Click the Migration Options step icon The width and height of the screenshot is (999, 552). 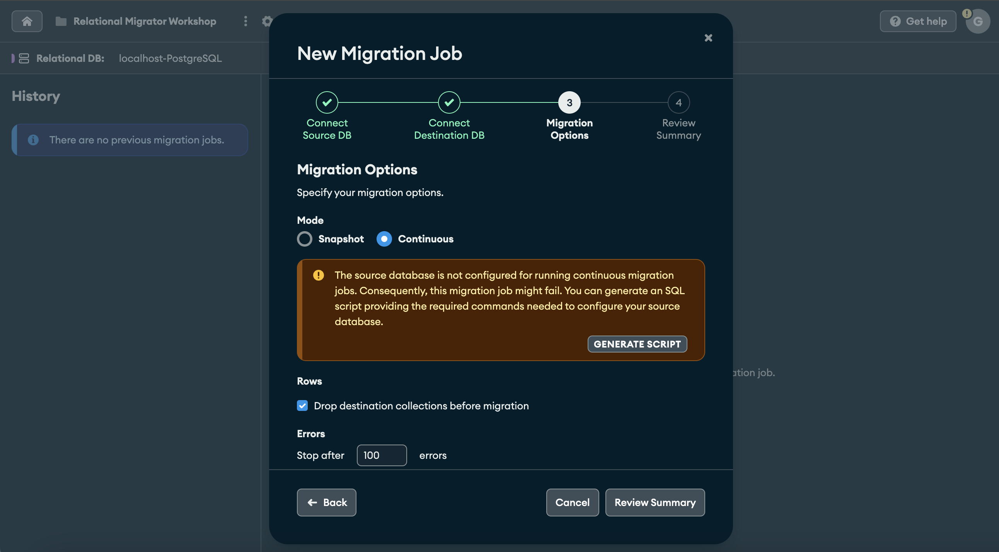click(569, 102)
